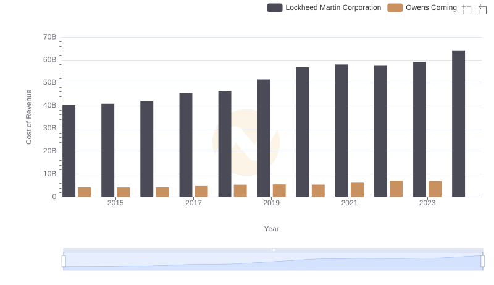Image resolution: width=494 pixels, height=285 pixels.
Task: Click the Cost of Revenue axis title
Action: pos(28,117)
